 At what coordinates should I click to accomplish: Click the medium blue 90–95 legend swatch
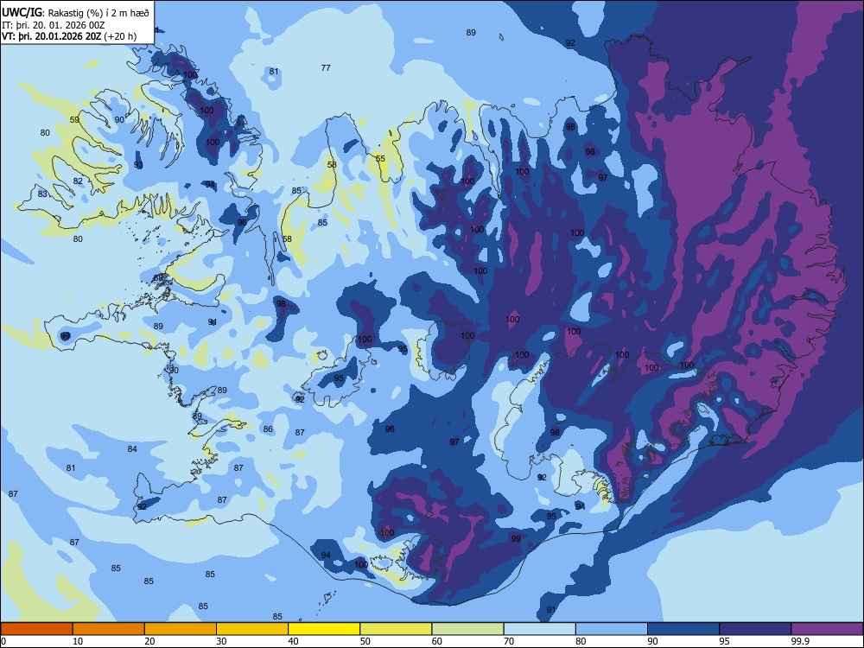(683, 629)
